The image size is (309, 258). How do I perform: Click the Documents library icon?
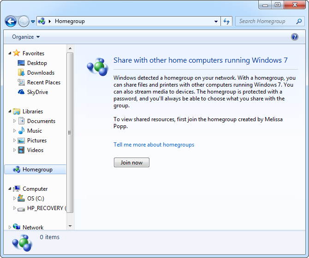click(x=21, y=121)
